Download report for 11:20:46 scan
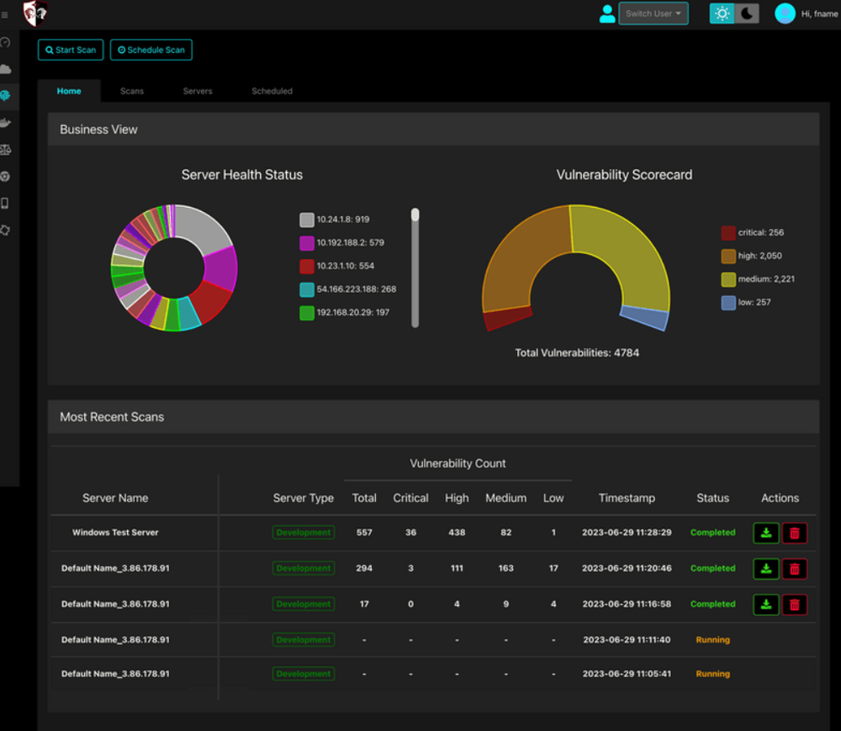Viewport: 841px width, 731px height. (766, 569)
